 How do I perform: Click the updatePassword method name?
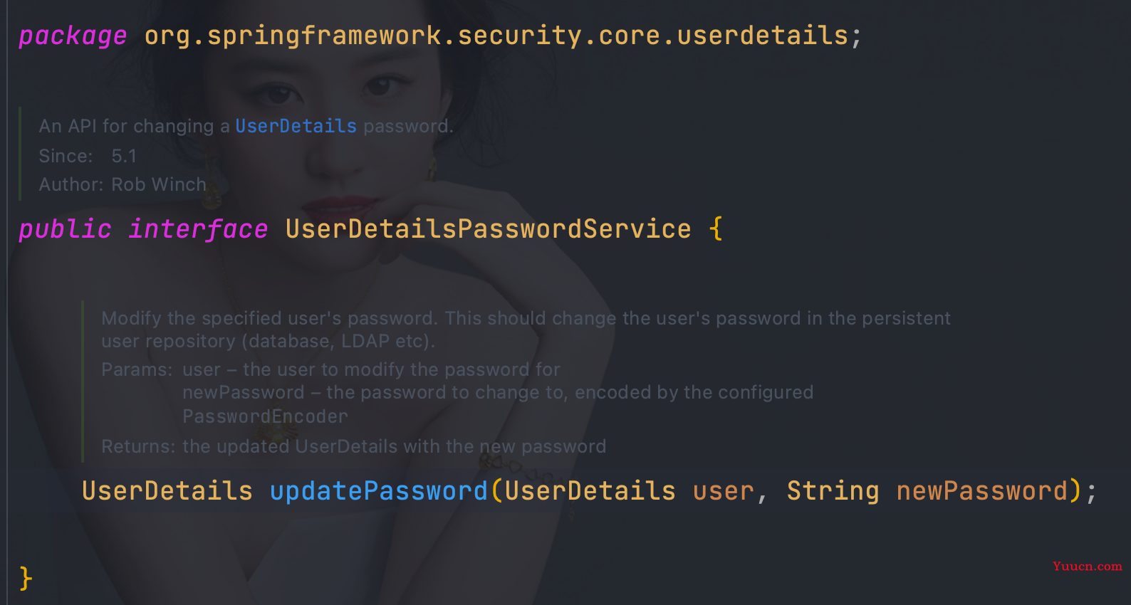coord(379,491)
